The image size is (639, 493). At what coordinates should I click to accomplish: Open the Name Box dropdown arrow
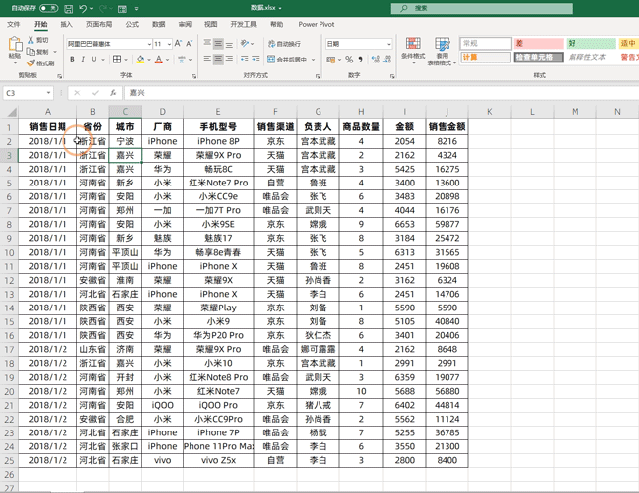coord(48,93)
